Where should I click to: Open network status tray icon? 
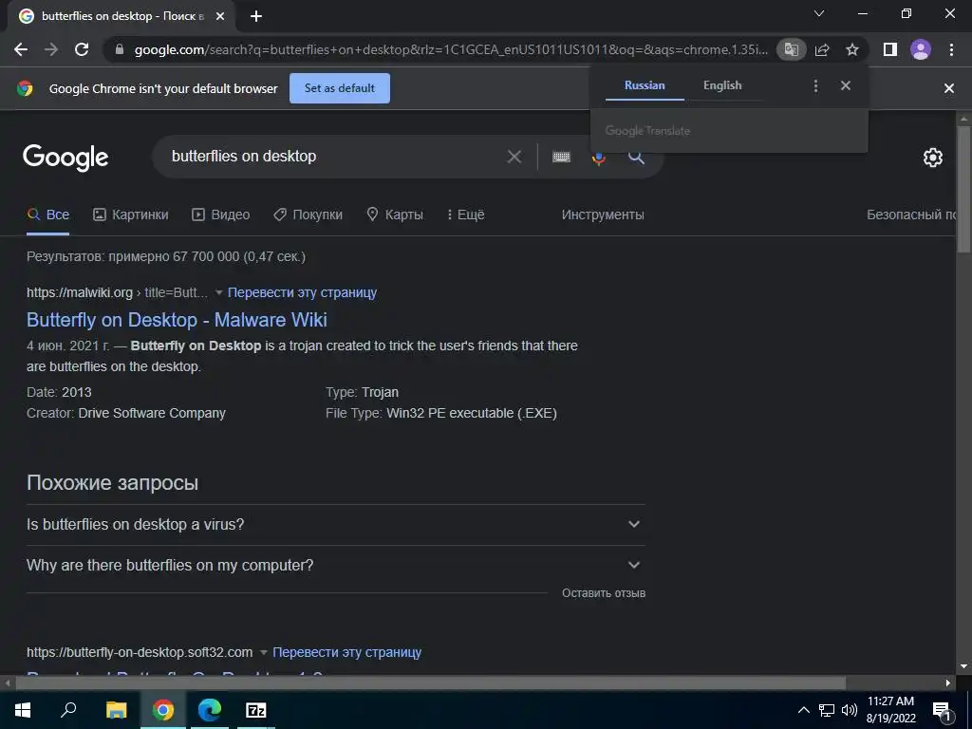pos(827,710)
